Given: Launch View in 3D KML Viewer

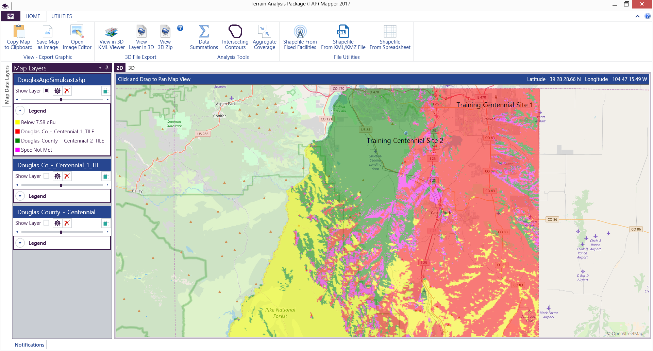Looking at the screenshot, I should click(111, 32).
